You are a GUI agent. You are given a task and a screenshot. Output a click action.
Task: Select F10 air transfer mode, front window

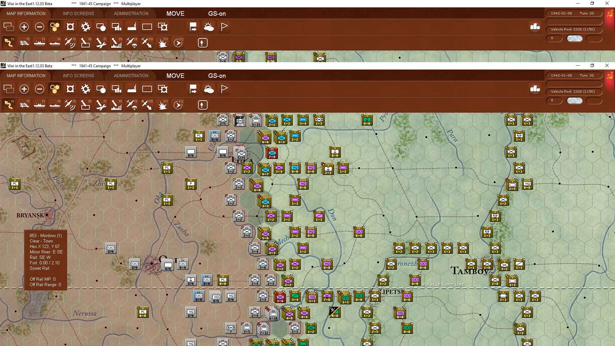(x=147, y=105)
